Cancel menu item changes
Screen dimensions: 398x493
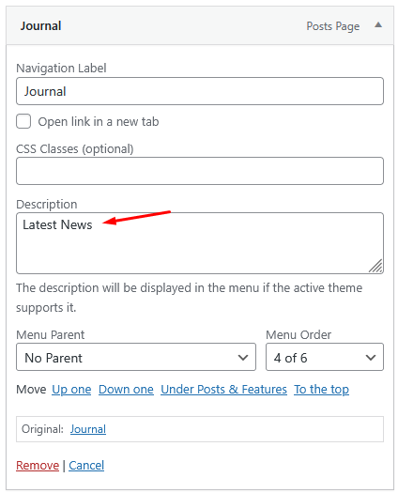tap(86, 466)
